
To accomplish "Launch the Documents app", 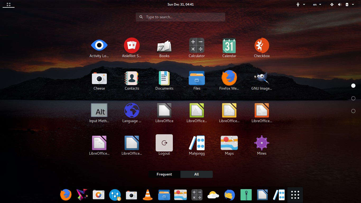I will 164,78.
